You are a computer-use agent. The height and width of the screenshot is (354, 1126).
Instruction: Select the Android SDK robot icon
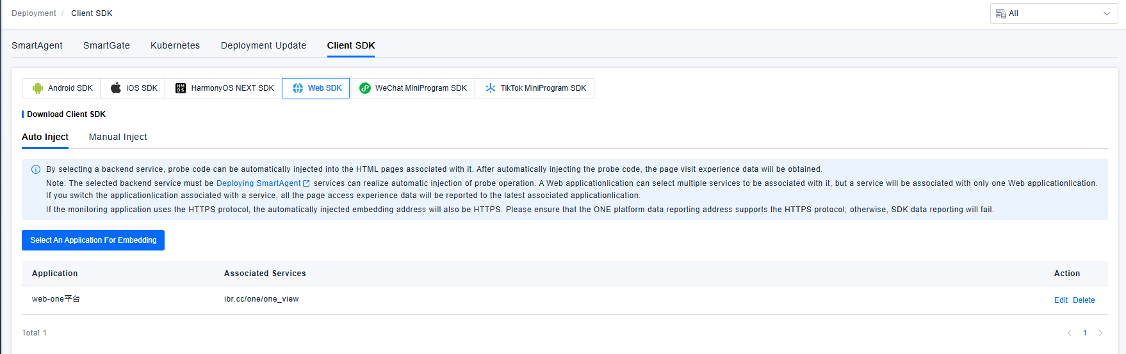click(x=38, y=88)
